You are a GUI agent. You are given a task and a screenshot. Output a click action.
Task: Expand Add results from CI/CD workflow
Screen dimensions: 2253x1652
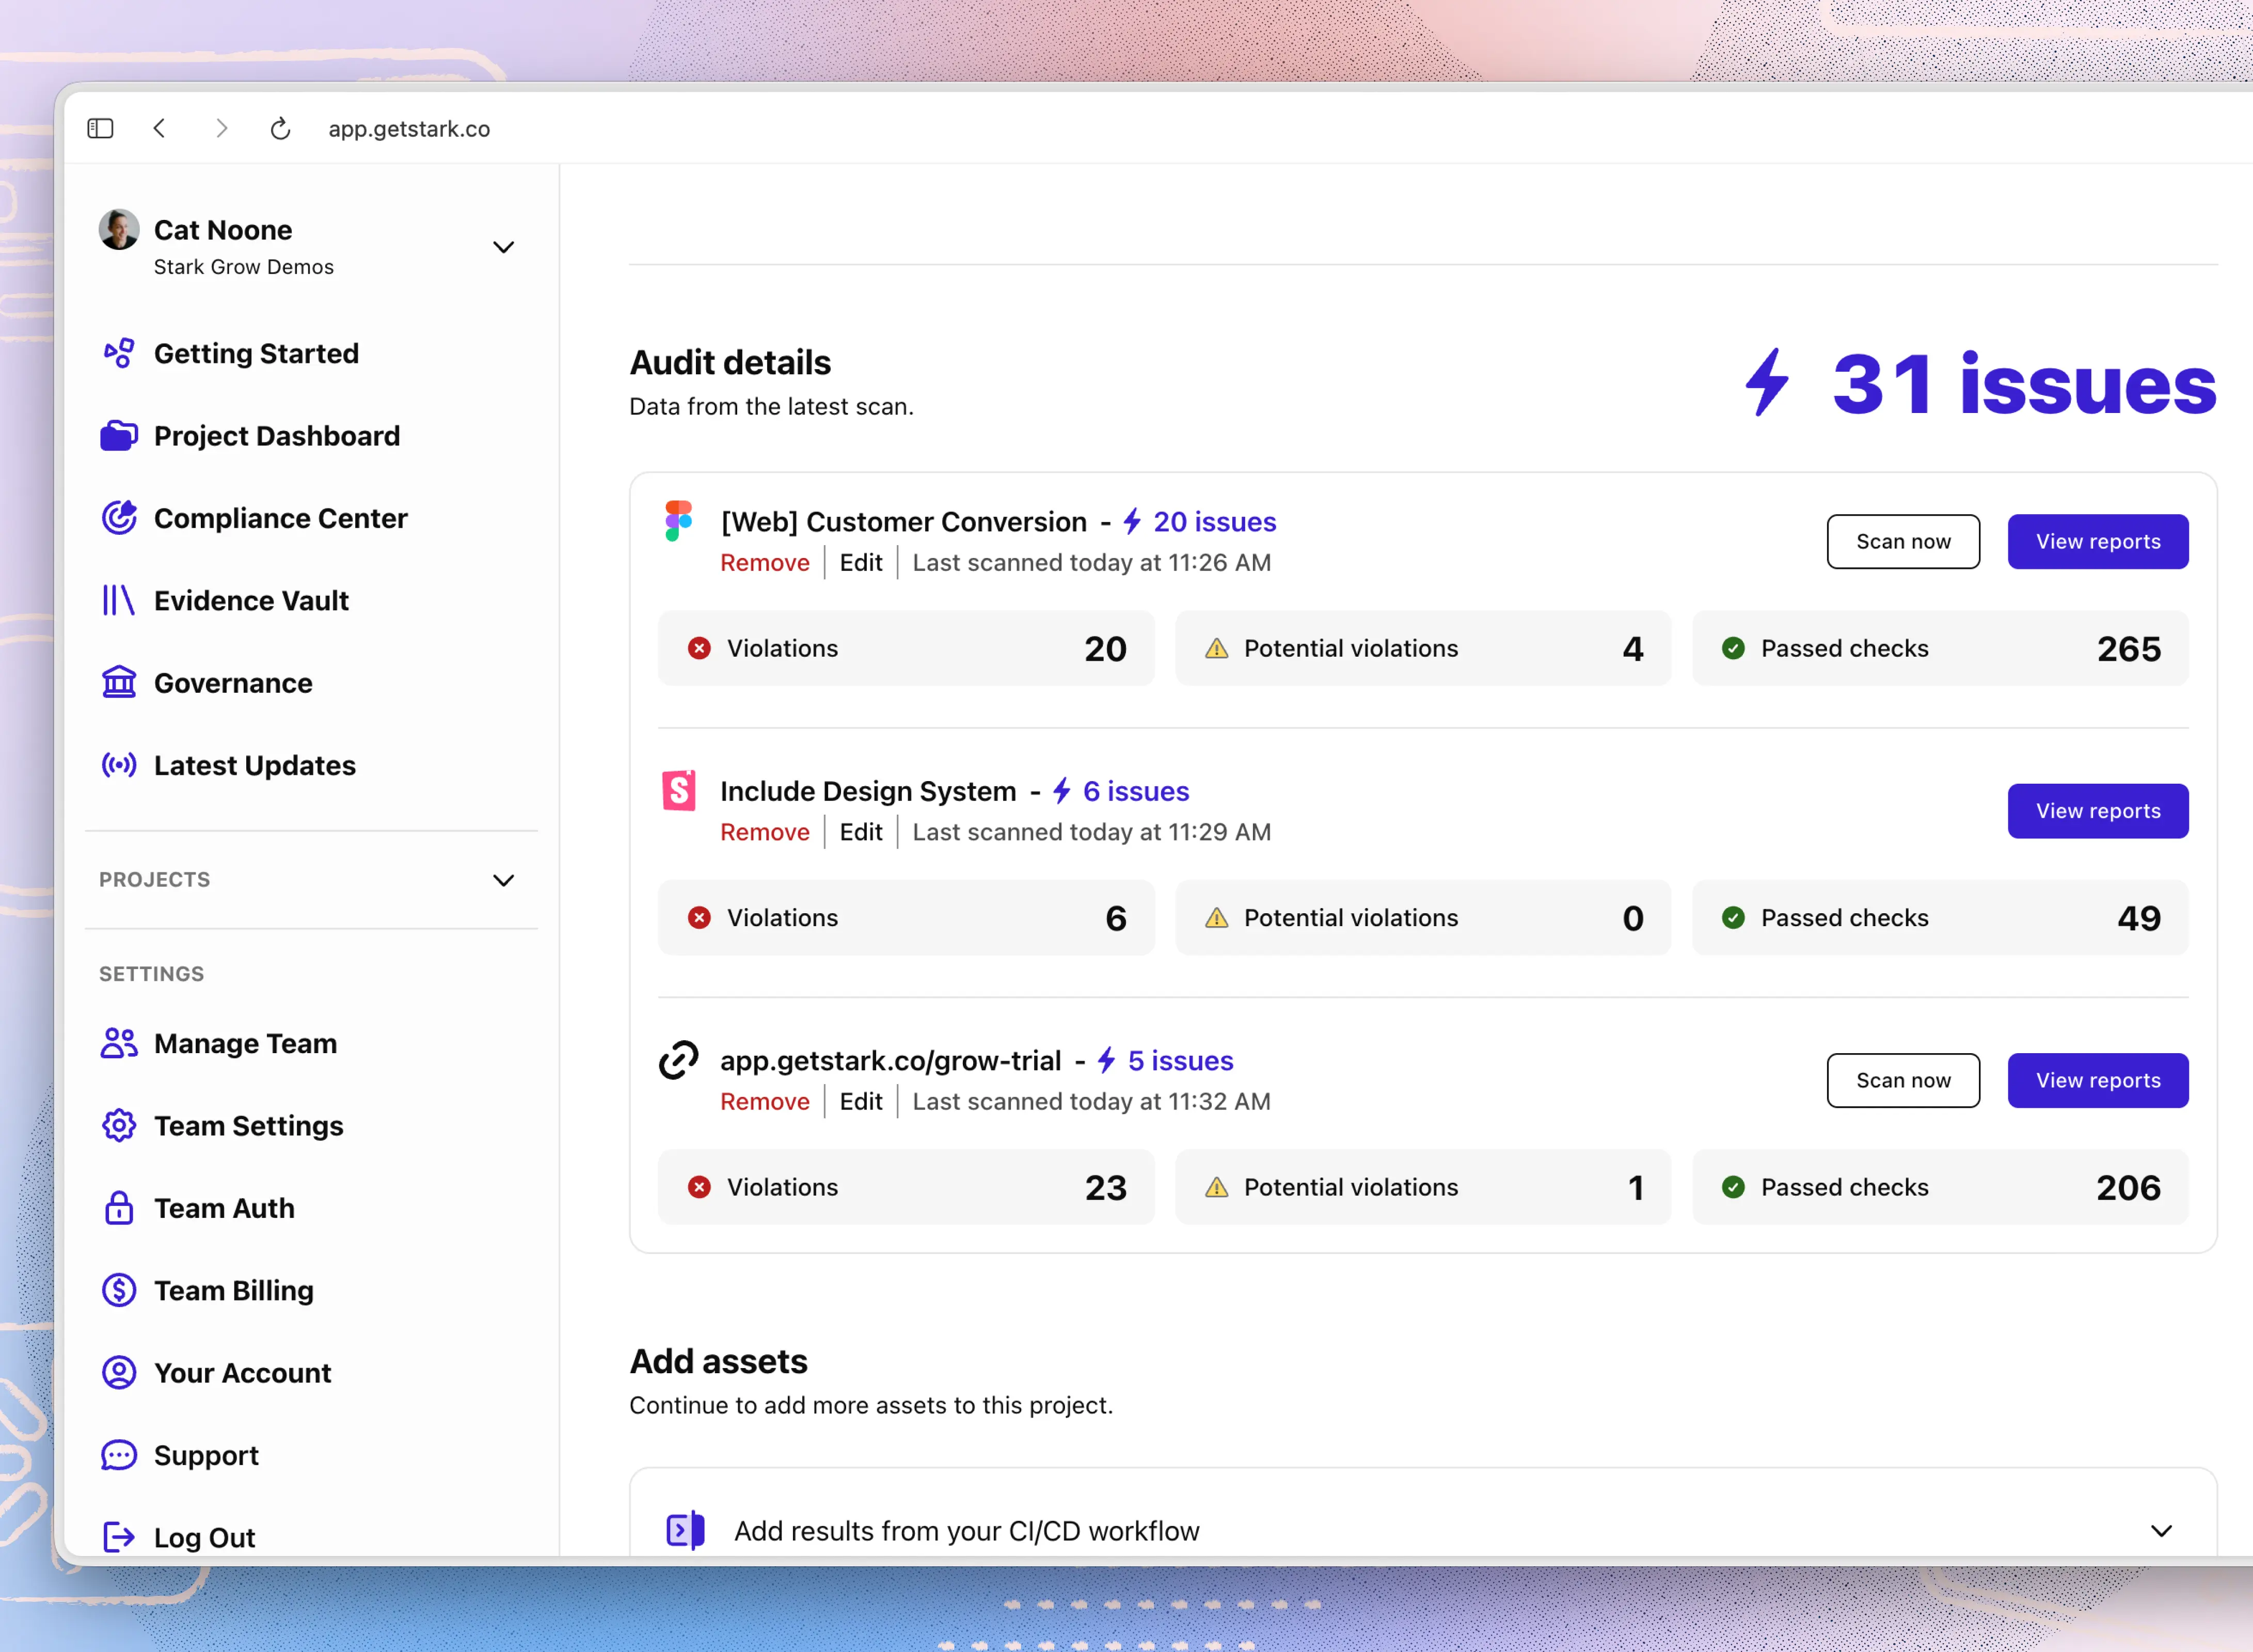click(x=2161, y=1531)
